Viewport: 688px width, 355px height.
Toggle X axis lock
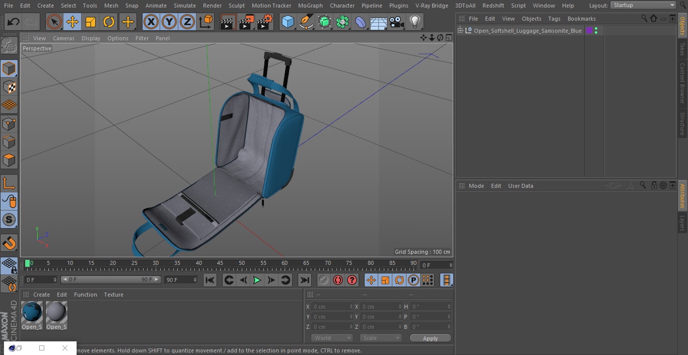[x=151, y=22]
